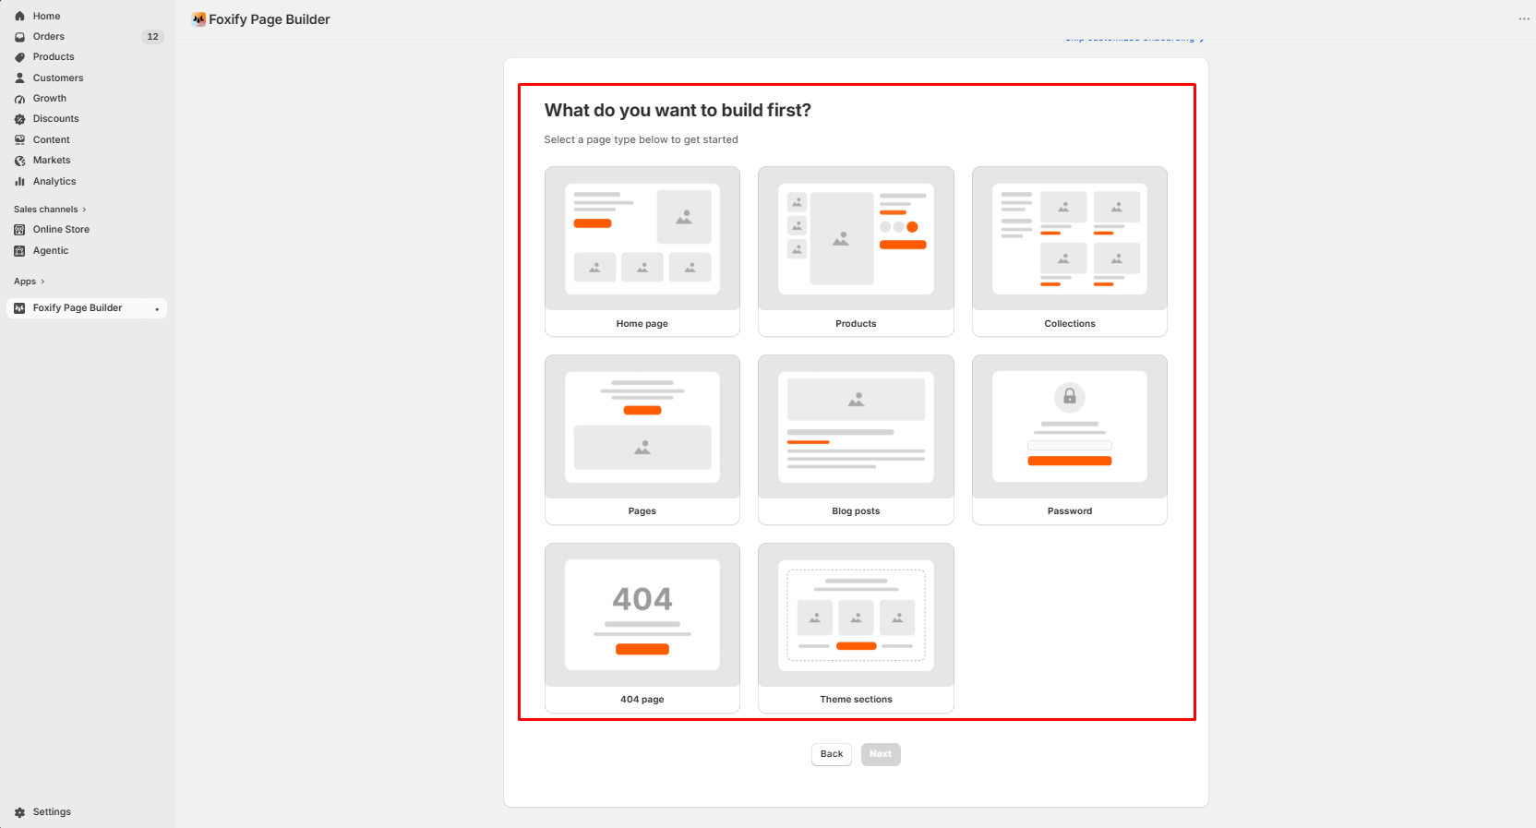Expand the Sales channels section

click(x=50, y=210)
